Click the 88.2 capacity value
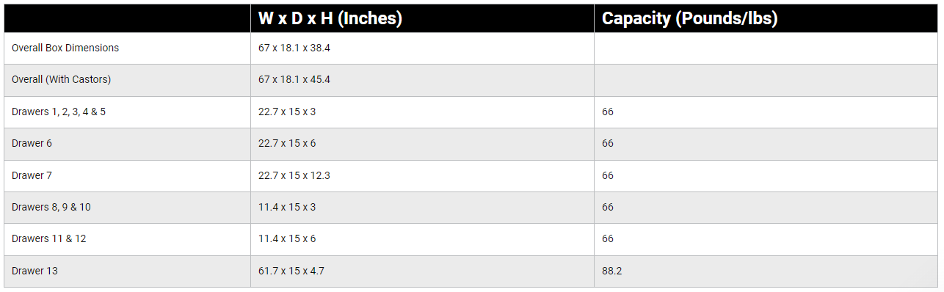Screen dimensions: 944x292 pyautogui.click(x=612, y=271)
